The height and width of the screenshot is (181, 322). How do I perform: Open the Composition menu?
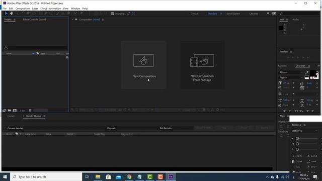[23, 9]
